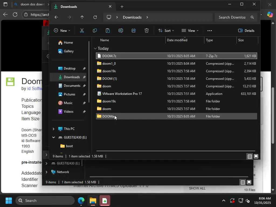Image resolution: width=276 pixels, height=207 pixels.
Task: Click Downloads in the address breadcrumb
Action: pos(132,17)
